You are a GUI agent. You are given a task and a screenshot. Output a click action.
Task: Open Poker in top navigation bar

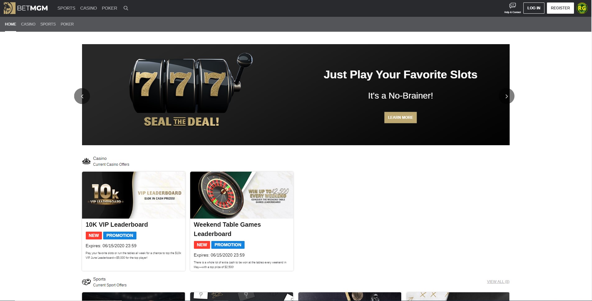click(109, 8)
